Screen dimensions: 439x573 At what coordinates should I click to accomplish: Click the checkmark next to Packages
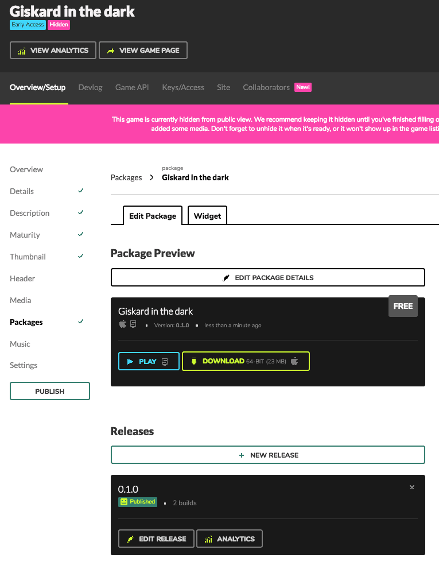tap(81, 322)
